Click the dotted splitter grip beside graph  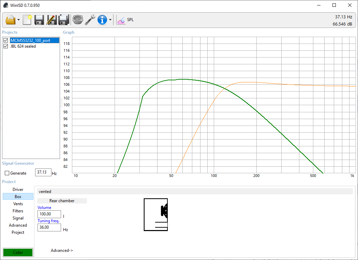pyautogui.click(x=61, y=103)
